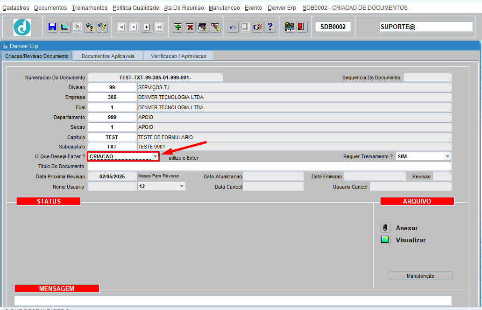Click the Departamento code field 999
The width and height of the screenshot is (482, 310).
(112, 117)
